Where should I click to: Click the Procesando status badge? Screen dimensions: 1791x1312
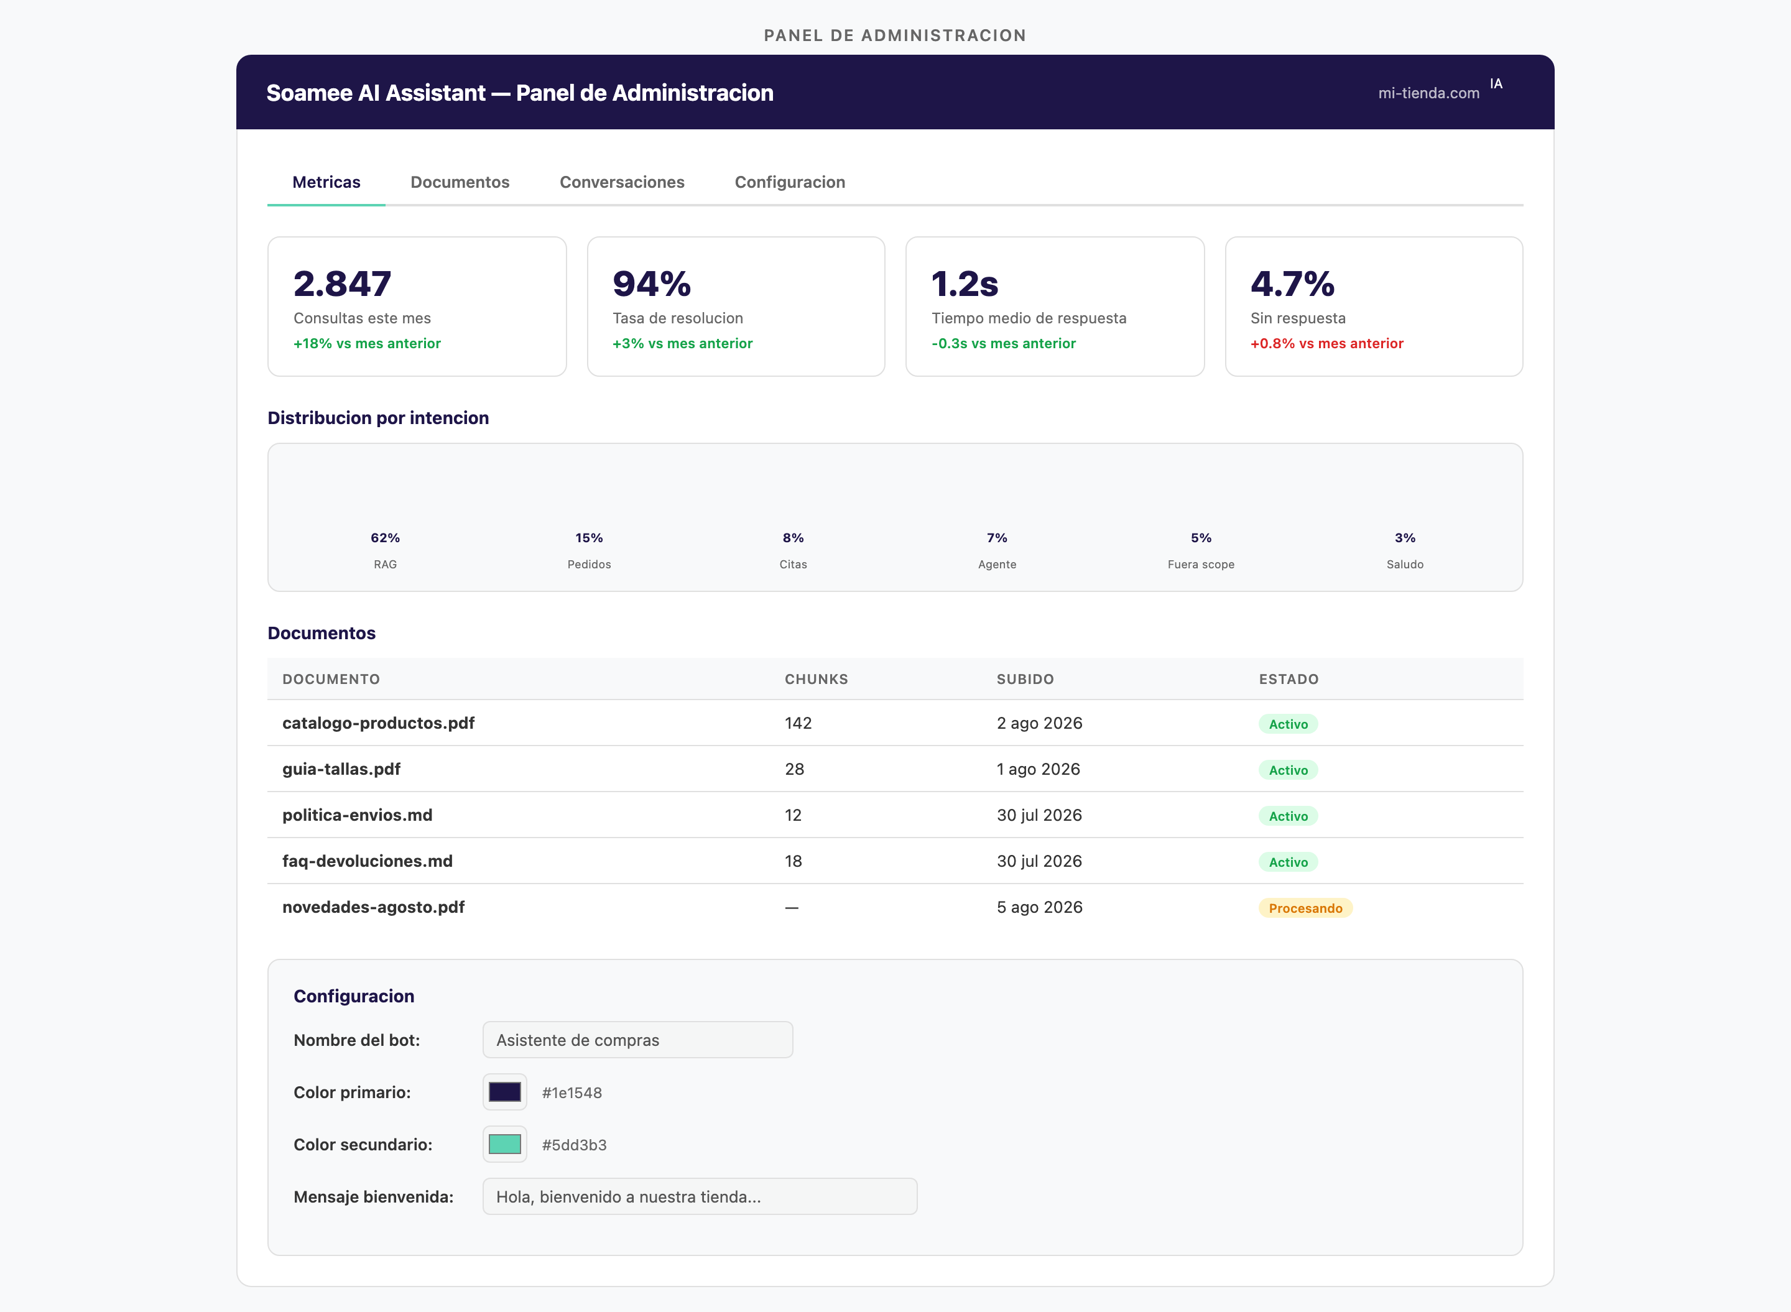[1305, 908]
